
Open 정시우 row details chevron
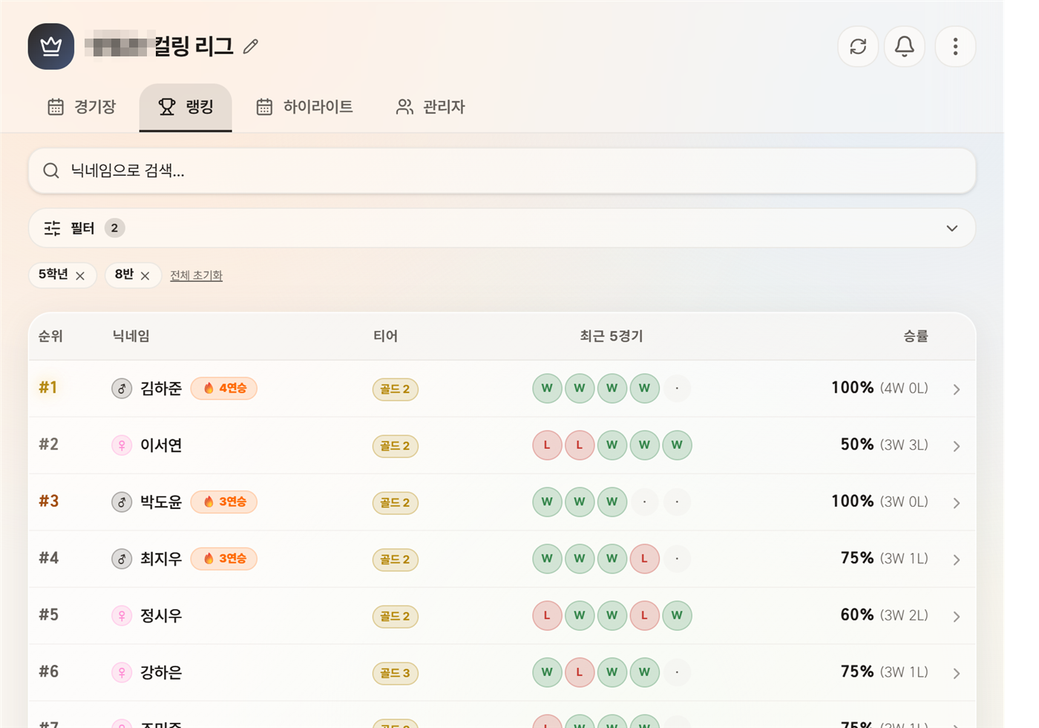(957, 617)
